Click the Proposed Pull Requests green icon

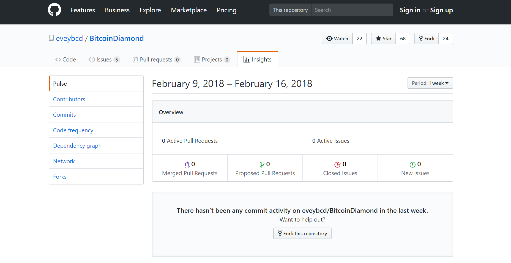(262, 164)
